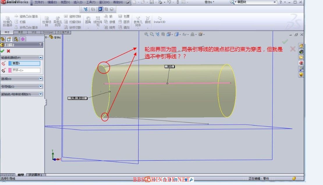Click the 镜向 mirror tool
Image resolution: width=323 pixels, height=185 pixels.
124,27
